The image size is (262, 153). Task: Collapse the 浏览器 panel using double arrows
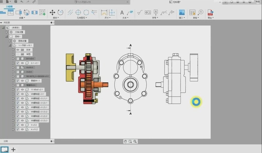click(x=1, y=22)
